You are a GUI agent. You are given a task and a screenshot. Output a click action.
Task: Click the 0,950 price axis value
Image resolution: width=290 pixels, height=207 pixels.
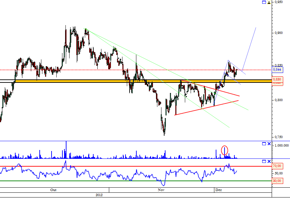(278, 2)
